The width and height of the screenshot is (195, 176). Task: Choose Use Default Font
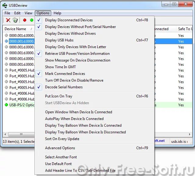tap(95, 164)
